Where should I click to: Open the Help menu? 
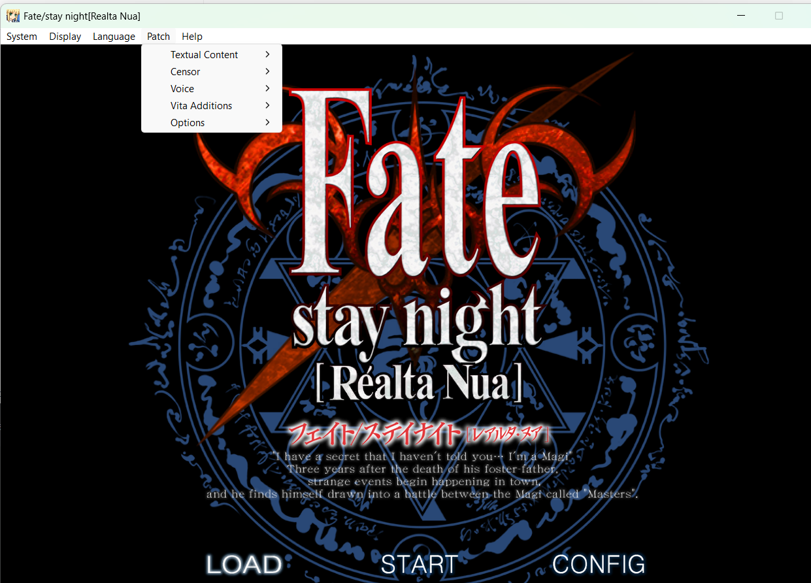(x=192, y=37)
